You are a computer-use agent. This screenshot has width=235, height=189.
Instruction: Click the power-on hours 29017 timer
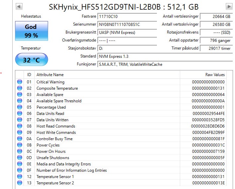[216, 48]
